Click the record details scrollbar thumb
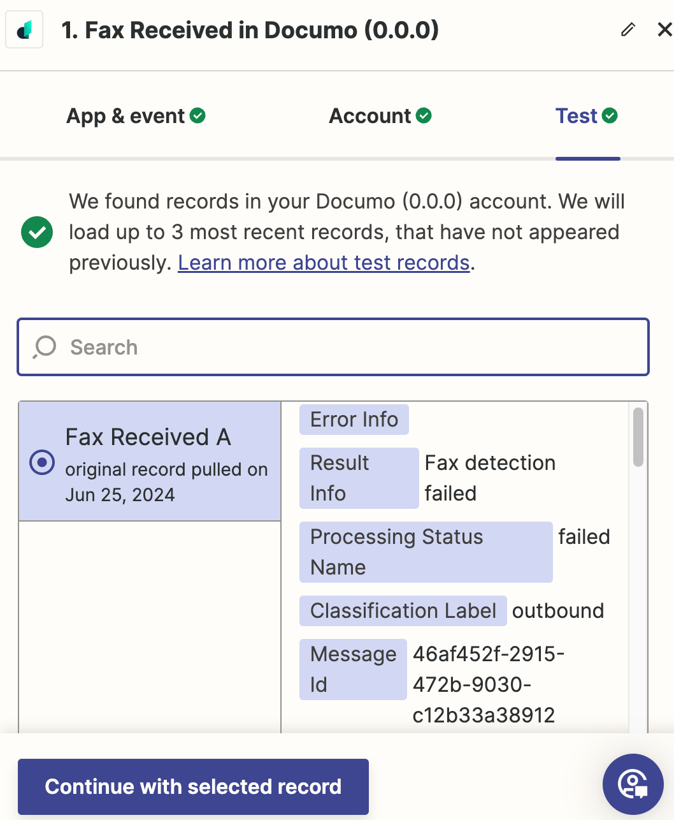This screenshot has width=674, height=820. coord(638,437)
